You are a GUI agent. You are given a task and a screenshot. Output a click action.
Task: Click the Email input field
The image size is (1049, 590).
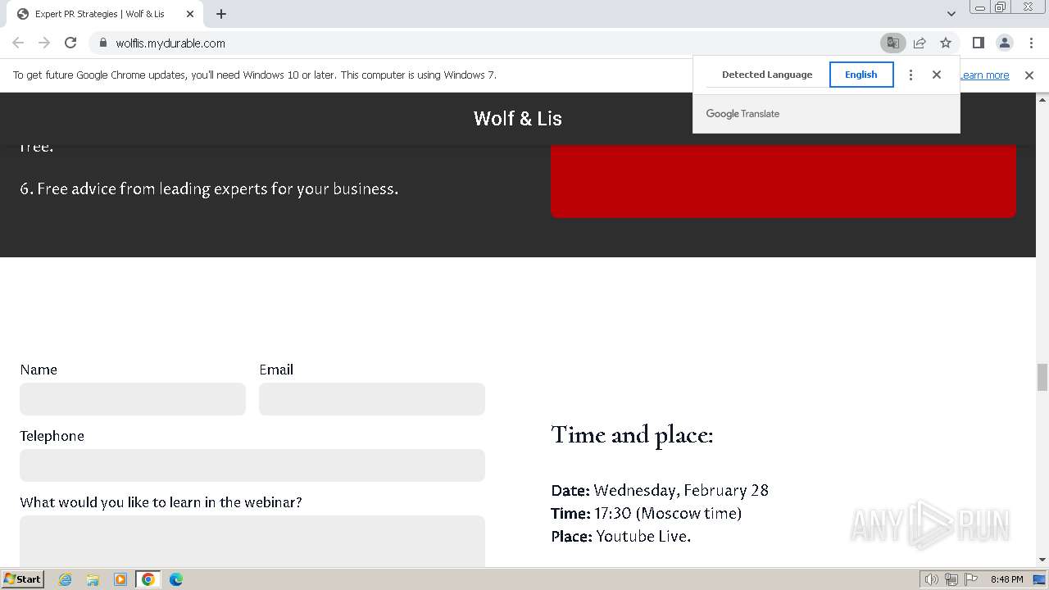tap(372, 399)
